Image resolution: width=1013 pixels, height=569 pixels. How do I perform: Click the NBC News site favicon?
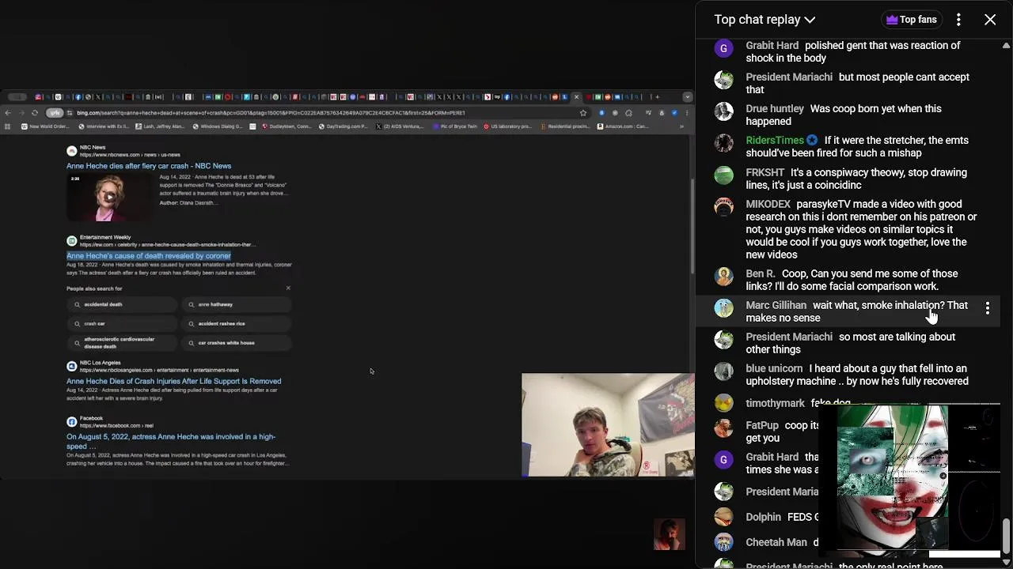click(71, 151)
